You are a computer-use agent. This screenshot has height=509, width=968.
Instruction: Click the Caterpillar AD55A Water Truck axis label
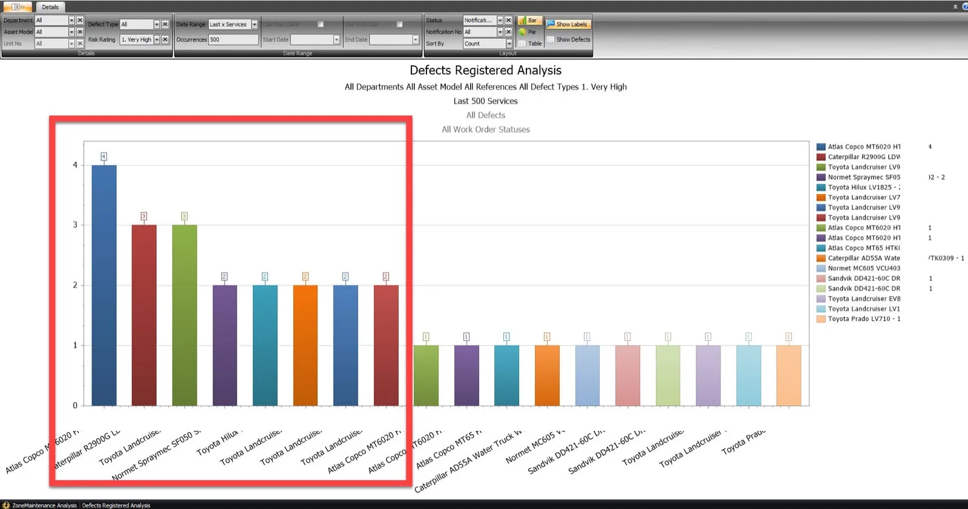pyautogui.click(x=469, y=461)
